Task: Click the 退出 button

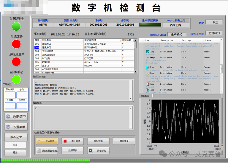Action: 15,153
